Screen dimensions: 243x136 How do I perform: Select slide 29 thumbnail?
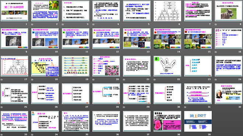[137, 93]
